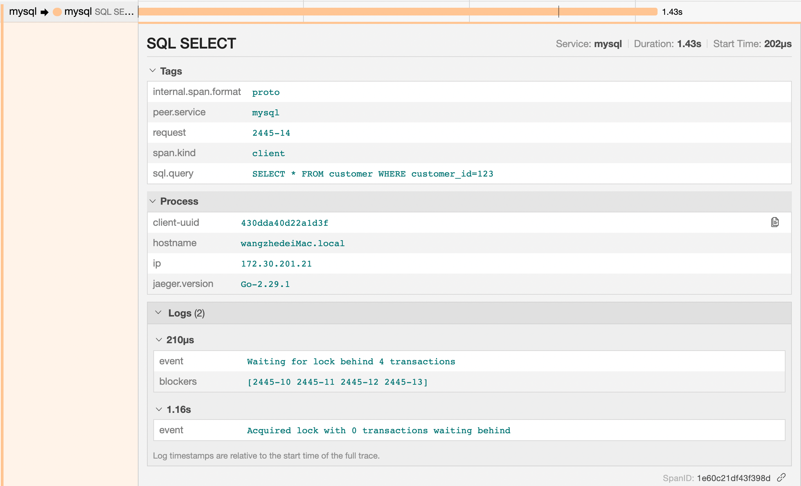Collapse the Logs (2) section
Image resolution: width=801 pixels, height=486 pixels.
[x=186, y=313]
